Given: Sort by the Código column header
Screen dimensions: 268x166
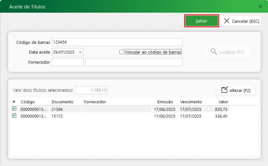Looking at the screenshot, I should [x=28, y=102].
